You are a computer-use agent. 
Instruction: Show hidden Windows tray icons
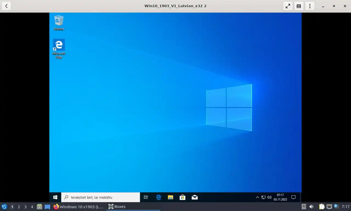tap(257, 197)
